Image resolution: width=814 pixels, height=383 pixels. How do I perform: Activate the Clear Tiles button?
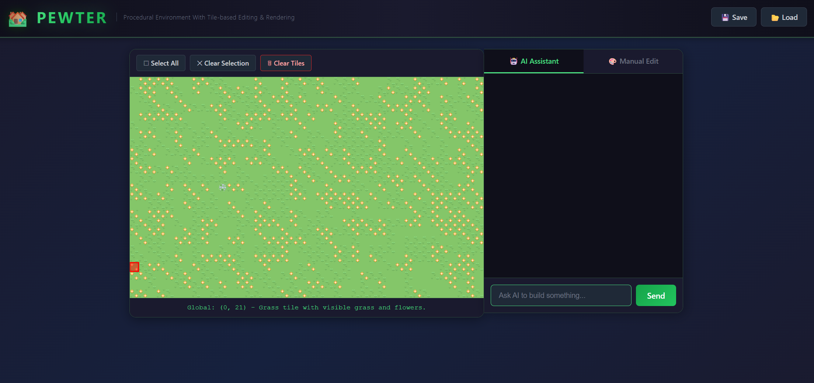(x=286, y=63)
